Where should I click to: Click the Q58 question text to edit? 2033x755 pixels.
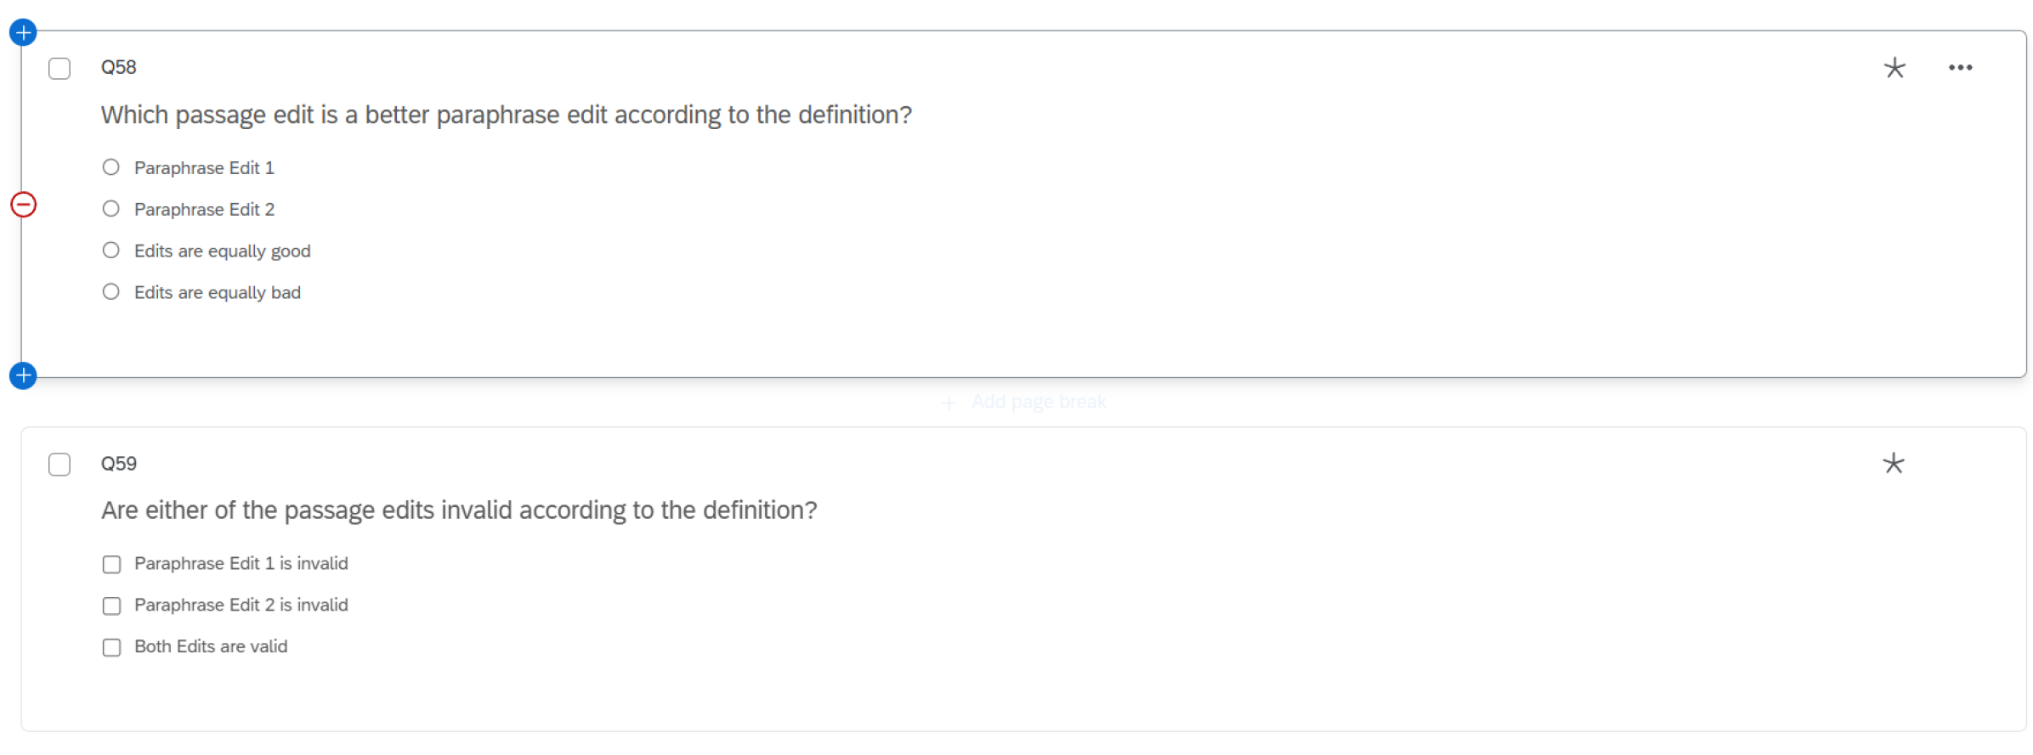[506, 115]
